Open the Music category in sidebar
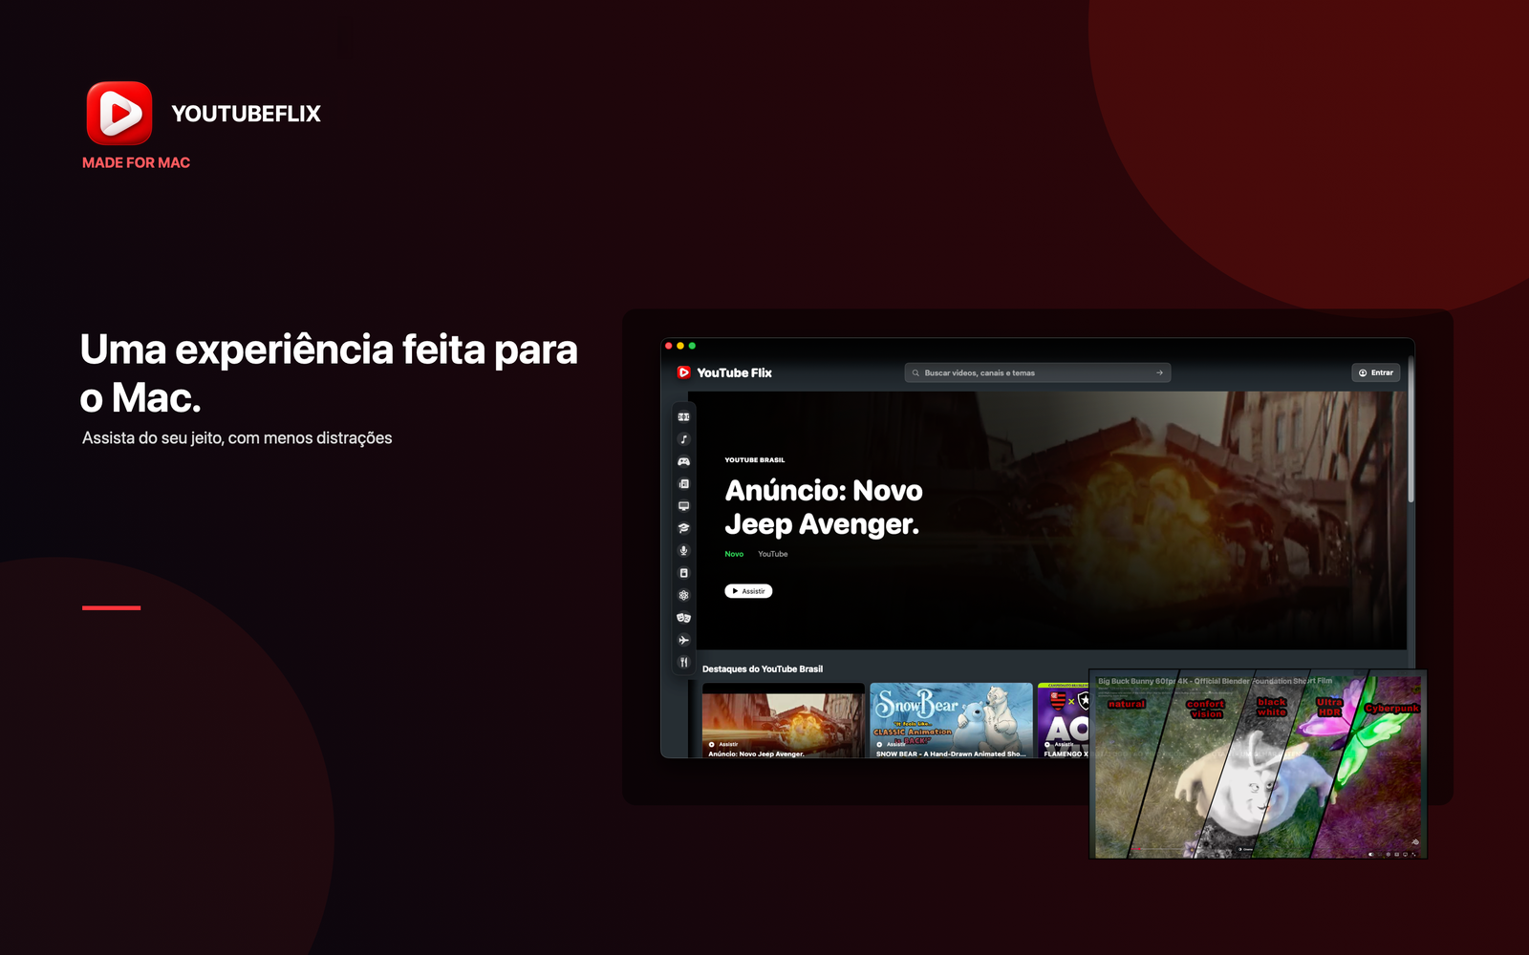Image resolution: width=1529 pixels, height=955 pixels. pos(683,439)
